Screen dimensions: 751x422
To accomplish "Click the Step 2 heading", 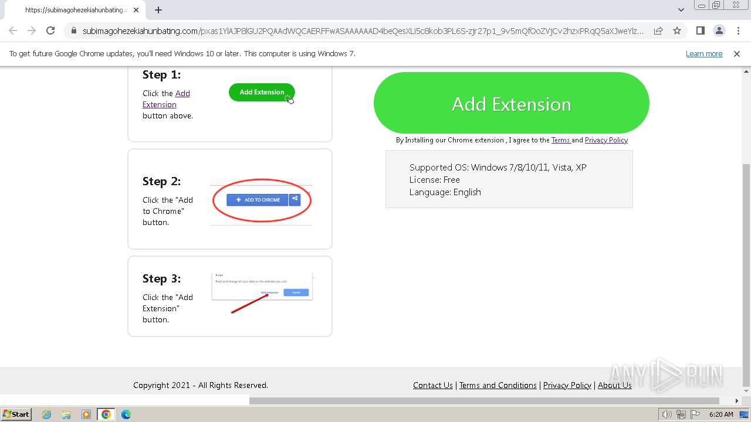I will (x=161, y=181).
